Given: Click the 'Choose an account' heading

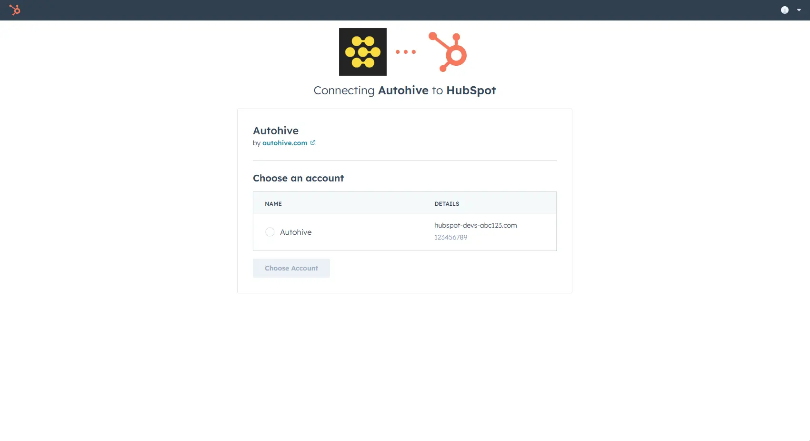Looking at the screenshot, I should pyautogui.click(x=298, y=178).
